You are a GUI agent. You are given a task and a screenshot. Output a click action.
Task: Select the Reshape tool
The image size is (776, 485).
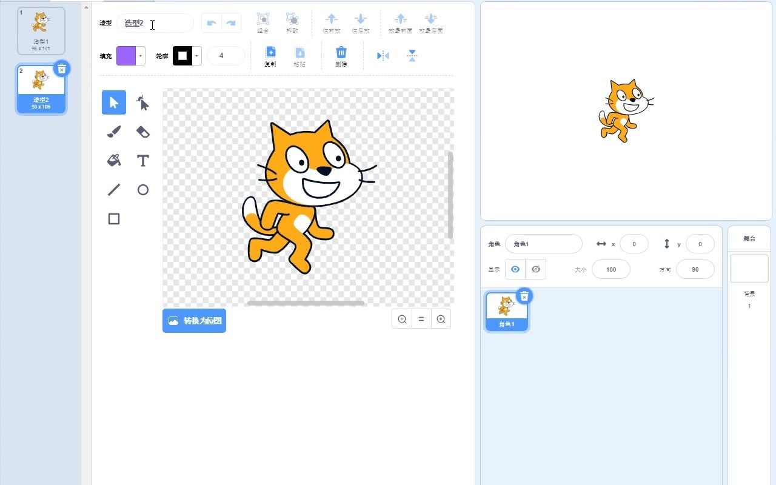[x=143, y=102]
